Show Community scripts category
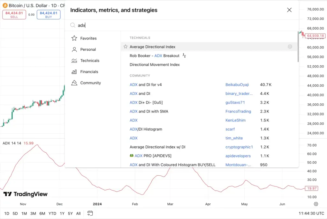Viewport: 327px width, 219px height. 90,83
